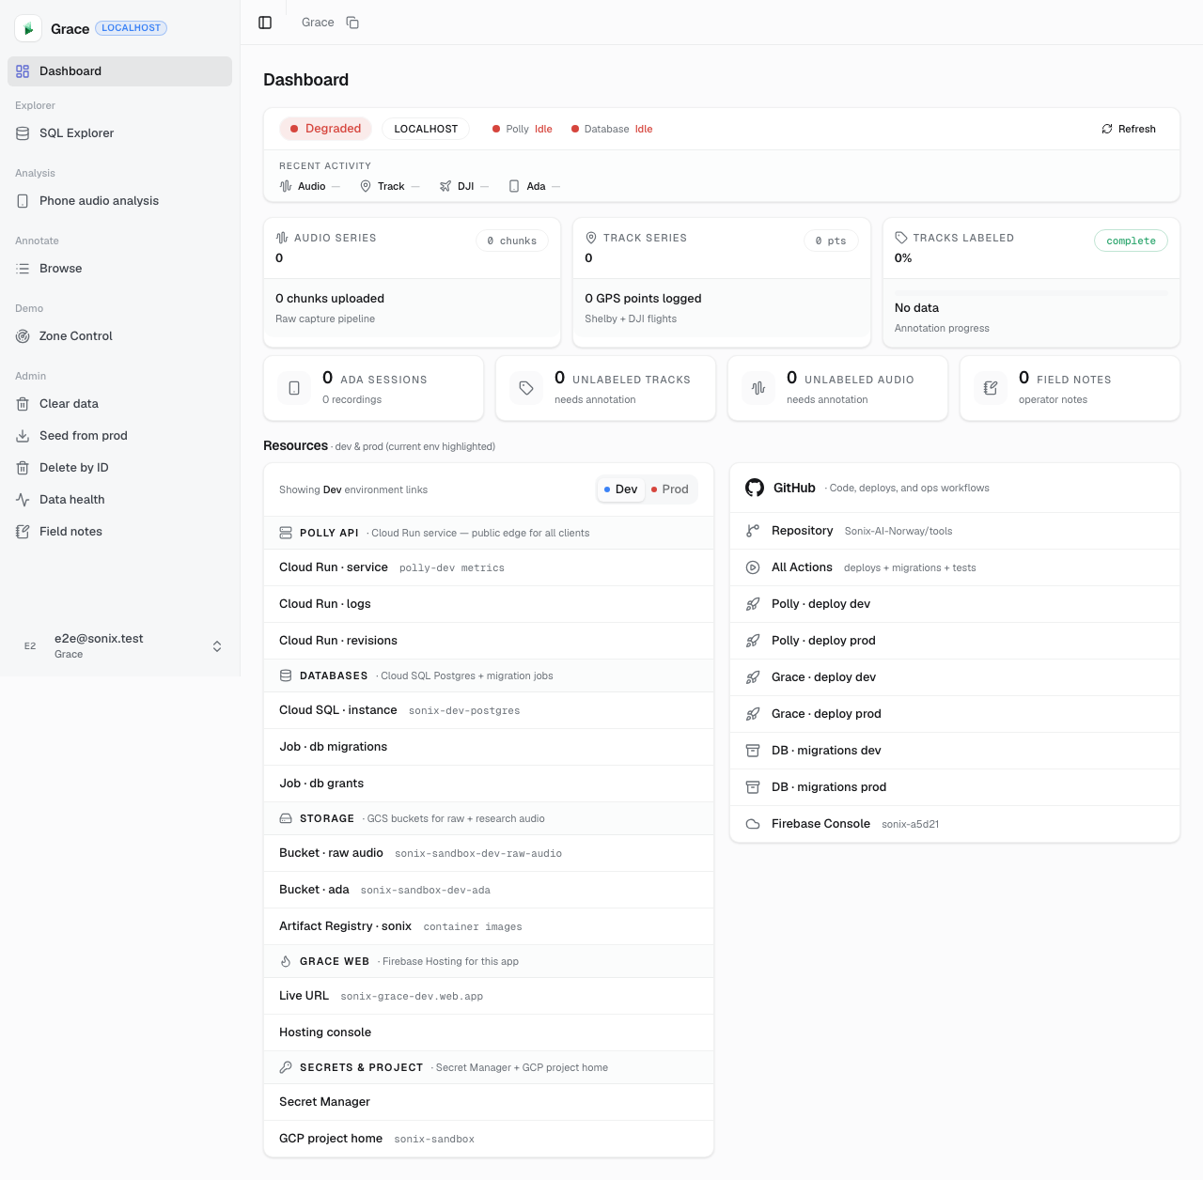The height and width of the screenshot is (1180, 1203).
Task: Open Clear data admin page
Action: point(119,404)
